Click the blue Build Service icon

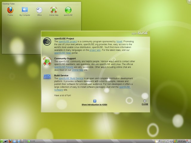coord(47,77)
